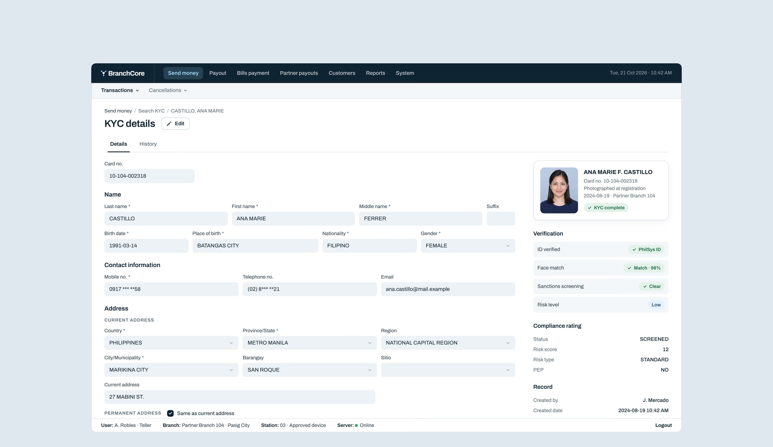
Task: Click the Search KYC breadcrumb link
Action: pos(151,111)
